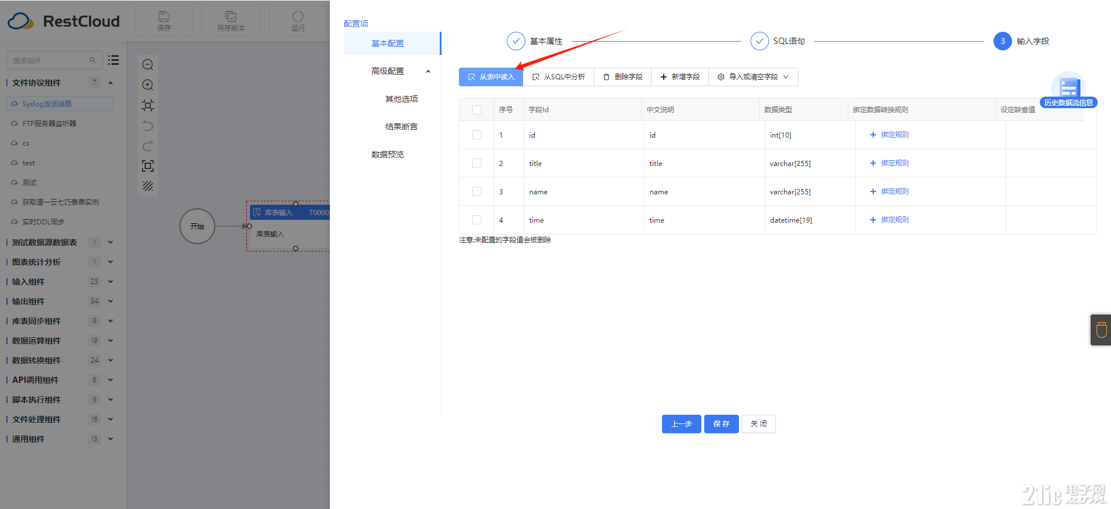Toggle the component list view icon
Screen dimensions: 1111x509
click(x=113, y=60)
